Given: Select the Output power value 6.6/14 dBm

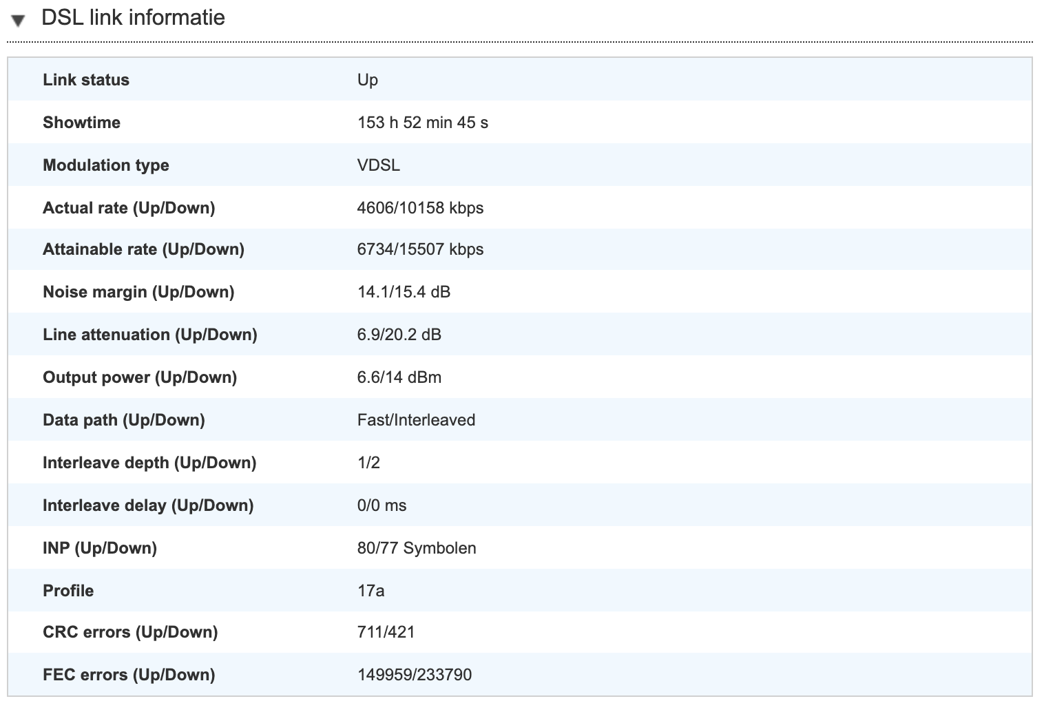Looking at the screenshot, I should coord(399,377).
